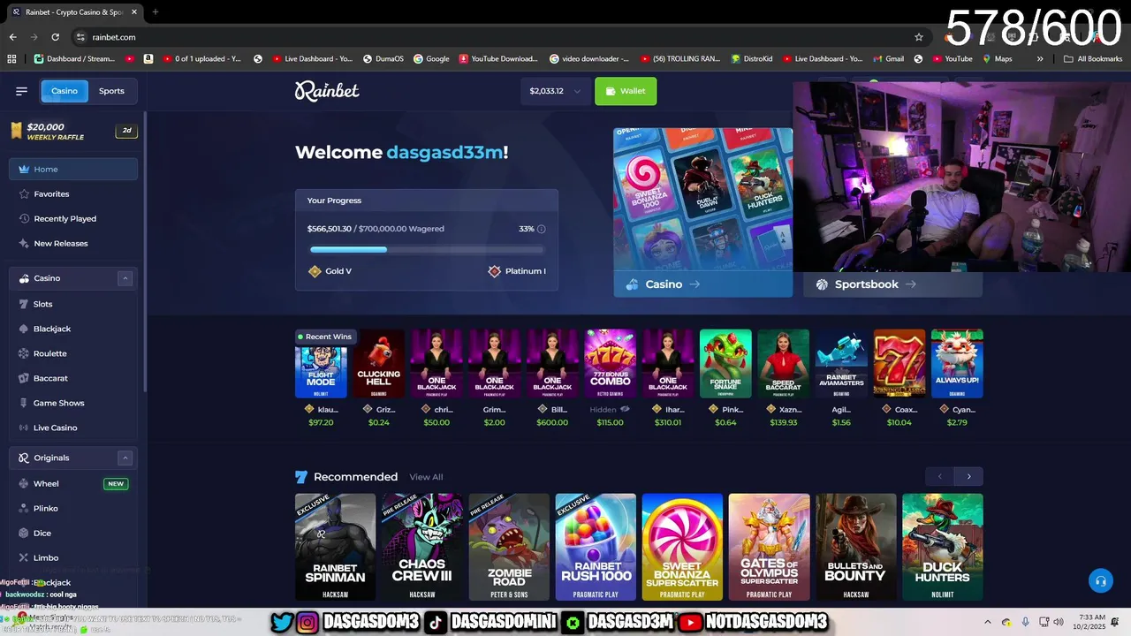Click the Recently Played icon
This screenshot has height=636, width=1131.
[x=24, y=219]
